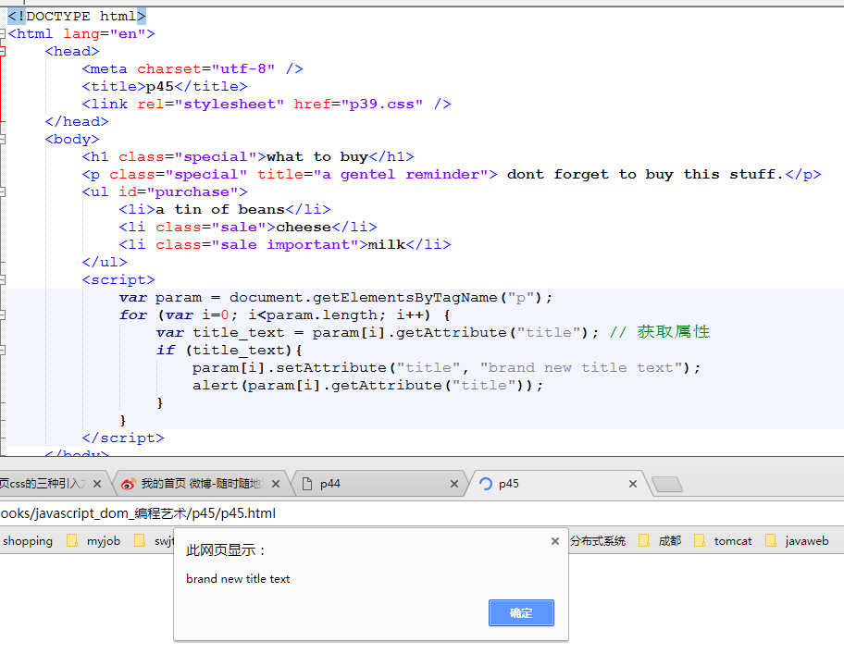Click the folder icon beside myjob bookmark

[x=72, y=540]
